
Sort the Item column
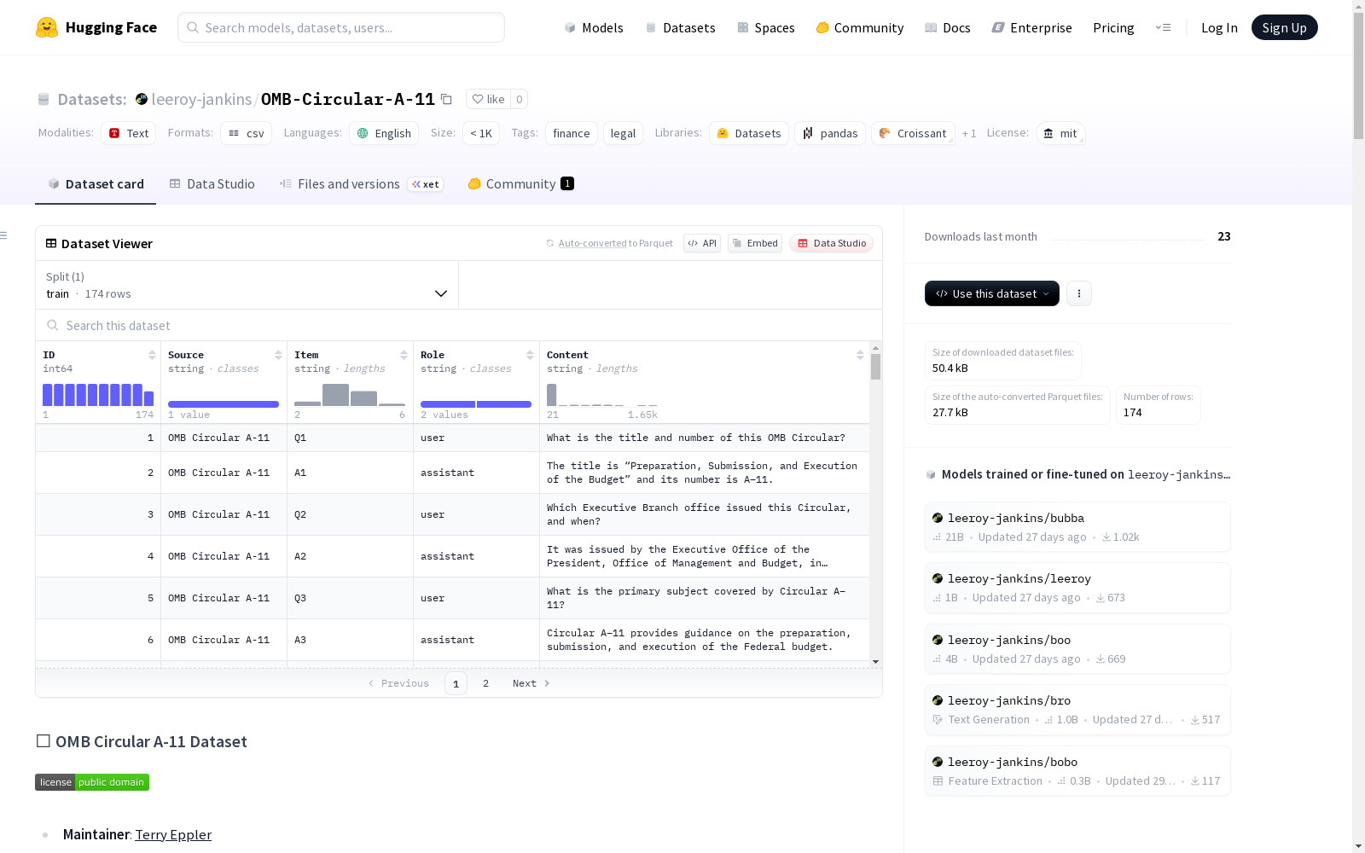pyautogui.click(x=404, y=355)
